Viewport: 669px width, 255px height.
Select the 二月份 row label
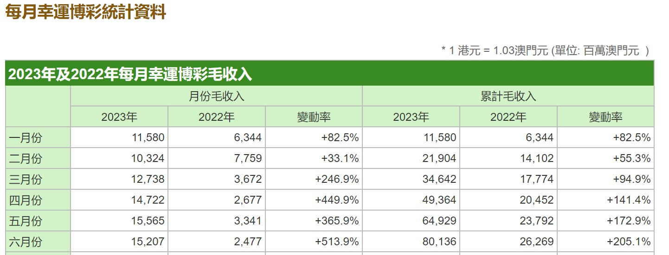(x=25, y=158)
